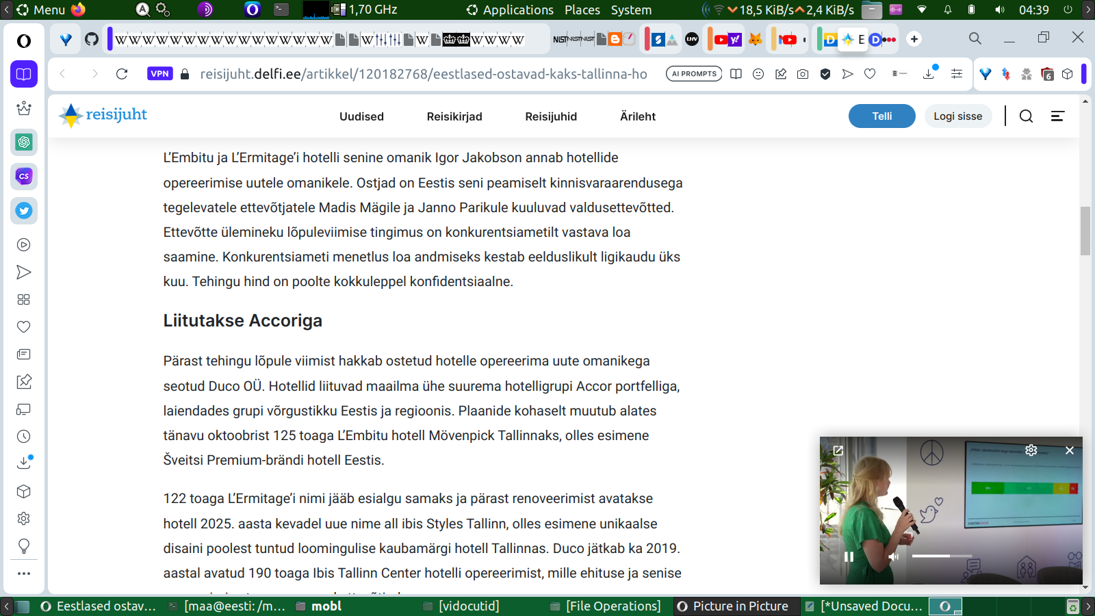Expand the site hamburger menu
The image size is (1095, 616).
(1057, 116)
